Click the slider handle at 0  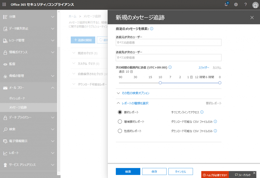tap(220, 83)
